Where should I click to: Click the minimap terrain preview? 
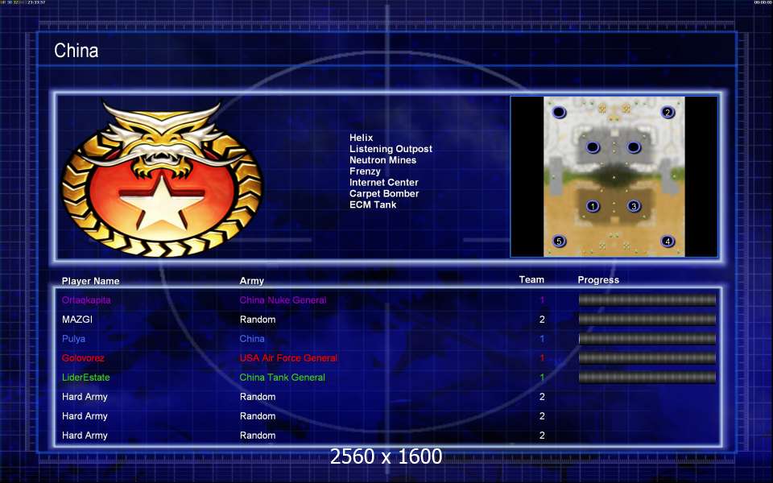(x=614, y=176)
